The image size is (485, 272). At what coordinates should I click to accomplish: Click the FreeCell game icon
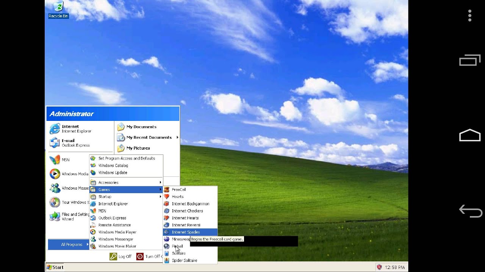(166, 190)
